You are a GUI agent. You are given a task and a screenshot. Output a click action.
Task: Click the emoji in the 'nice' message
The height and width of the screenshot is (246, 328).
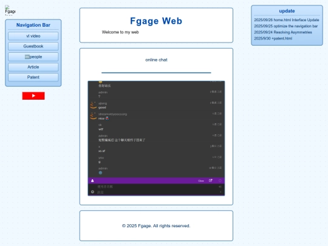coord(108,118)
